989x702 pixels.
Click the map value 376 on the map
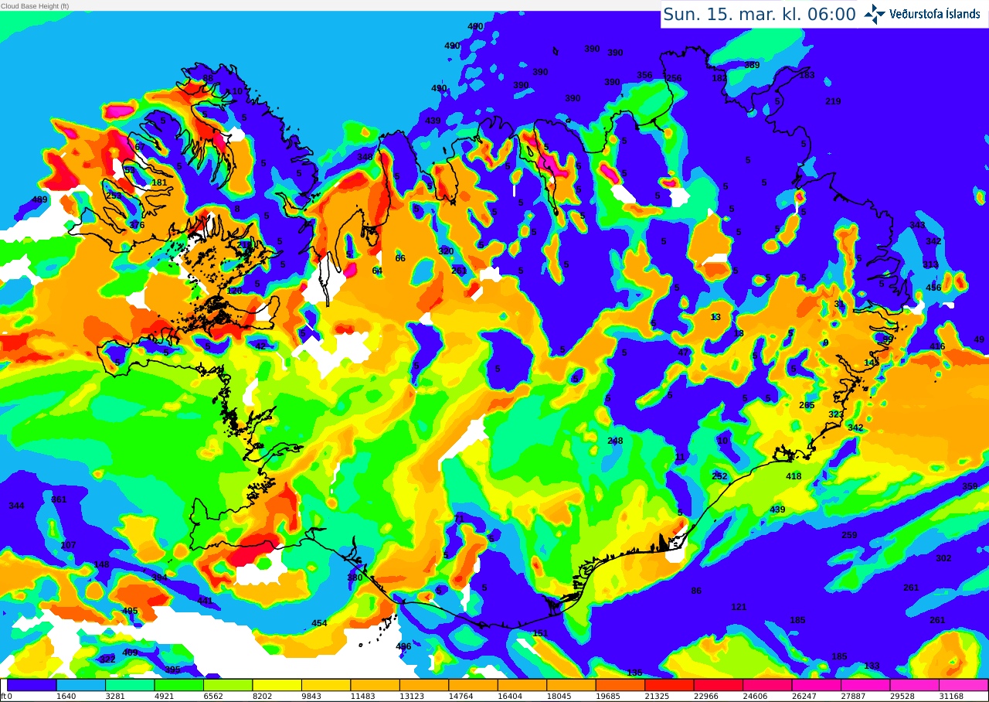tap(137, 225)
